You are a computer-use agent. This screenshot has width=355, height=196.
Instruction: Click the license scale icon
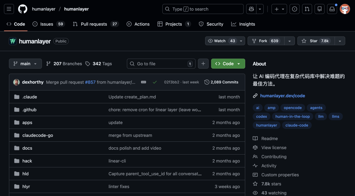[255, 148]
